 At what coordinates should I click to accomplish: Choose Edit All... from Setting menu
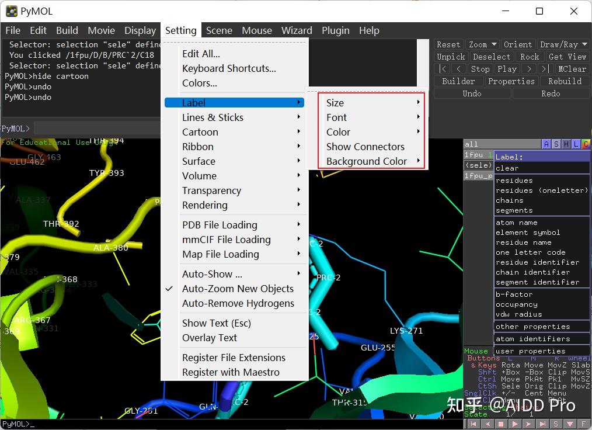point(201,54)
